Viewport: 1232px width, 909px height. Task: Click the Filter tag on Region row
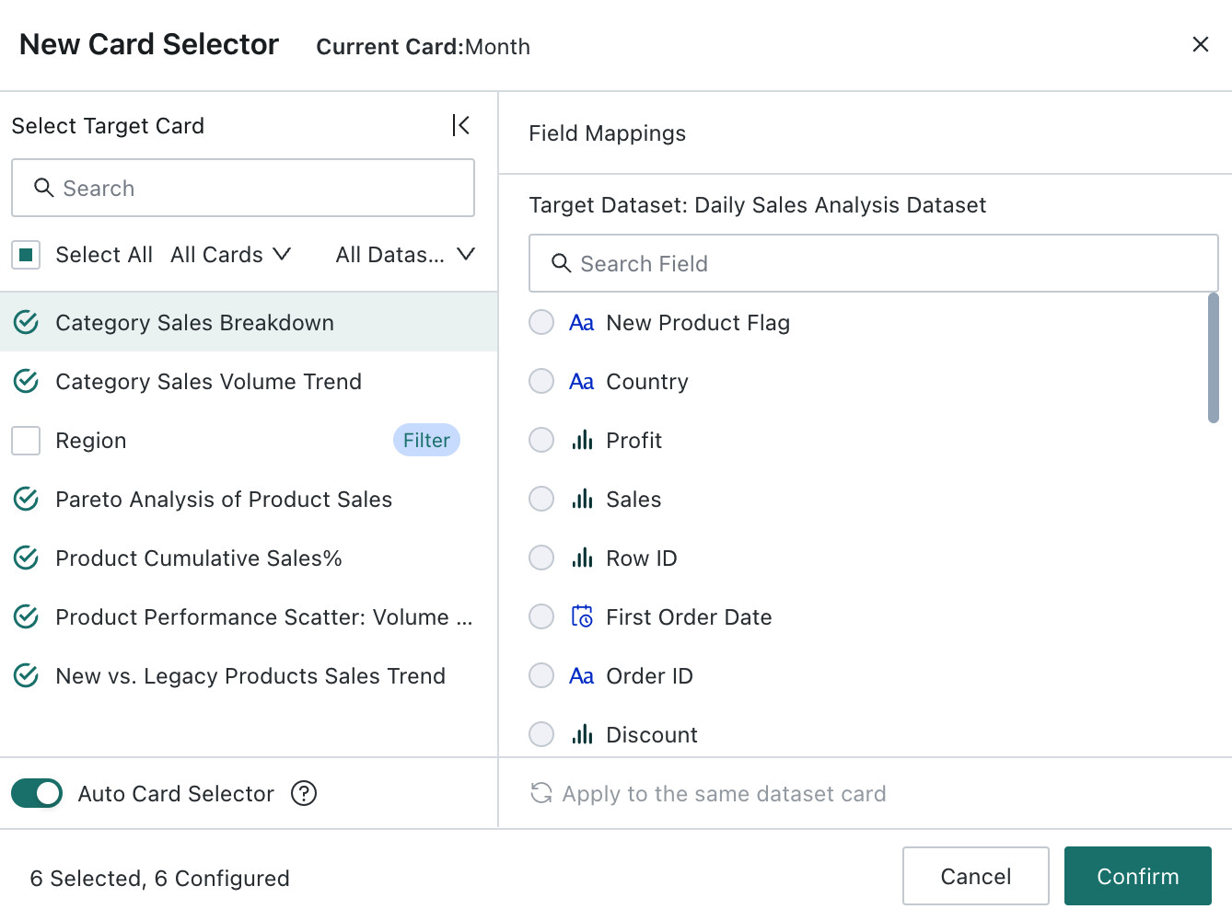[x=426, y=440]
